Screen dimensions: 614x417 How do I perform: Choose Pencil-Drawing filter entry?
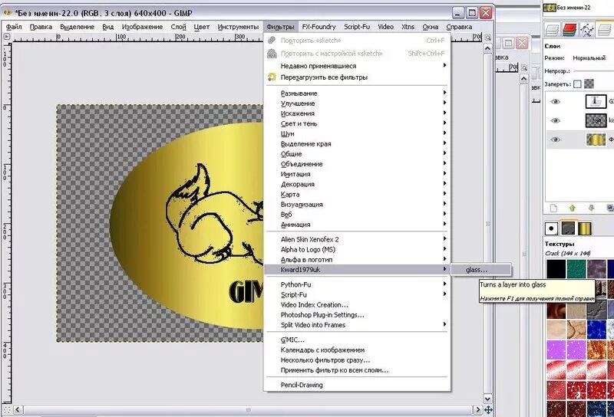point(357,385)
